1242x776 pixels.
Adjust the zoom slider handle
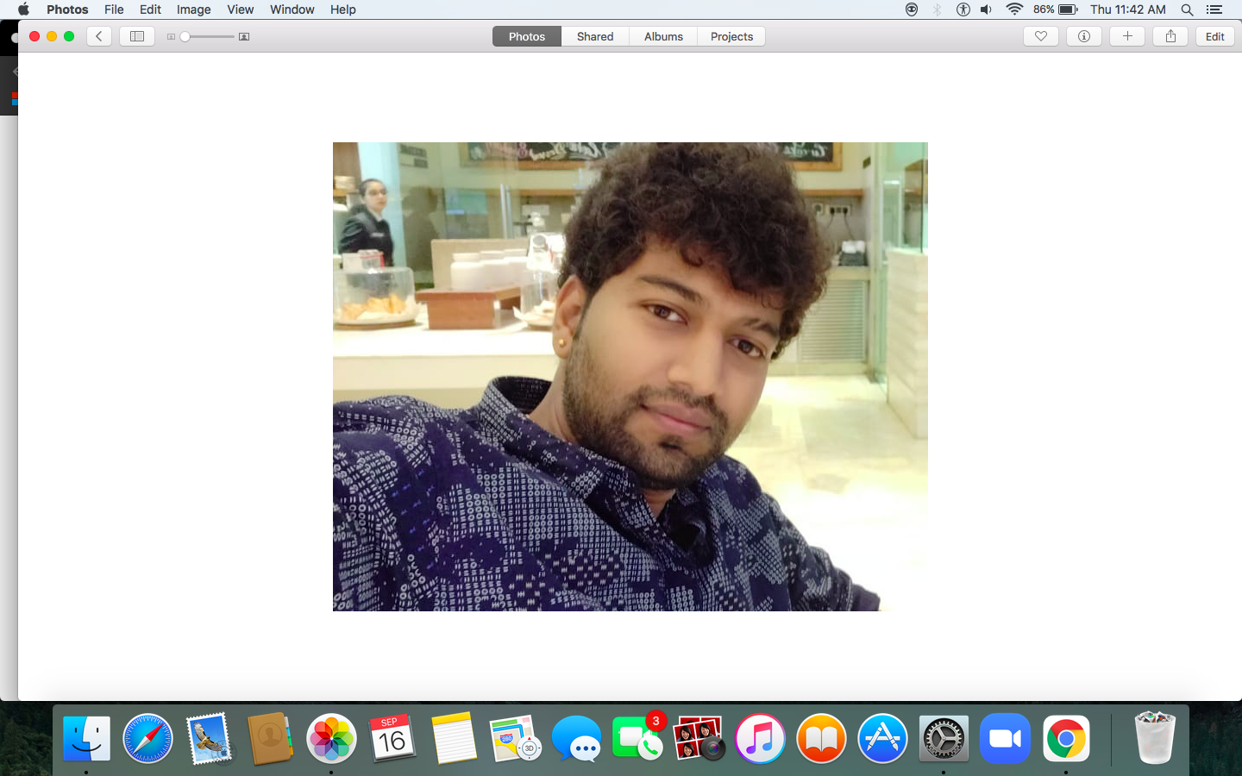coord(185,37)
